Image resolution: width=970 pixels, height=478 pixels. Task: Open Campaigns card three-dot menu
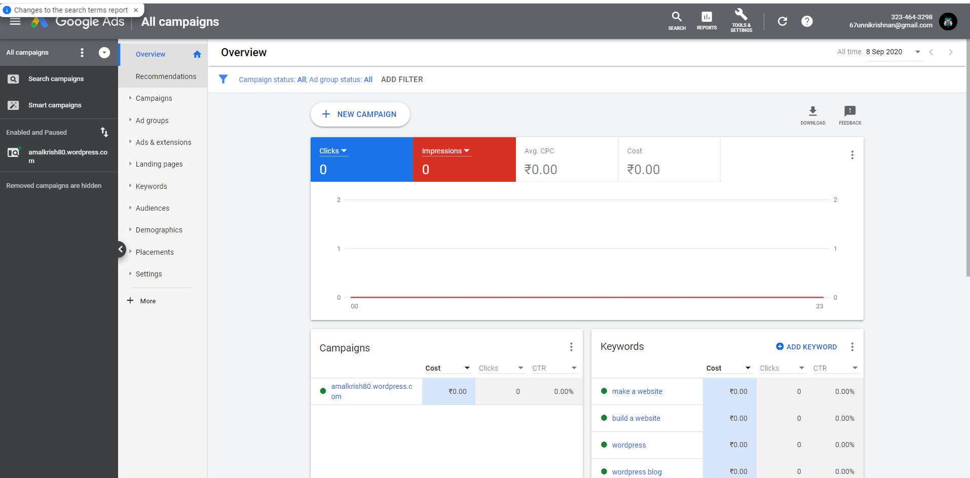coord(571,347)
